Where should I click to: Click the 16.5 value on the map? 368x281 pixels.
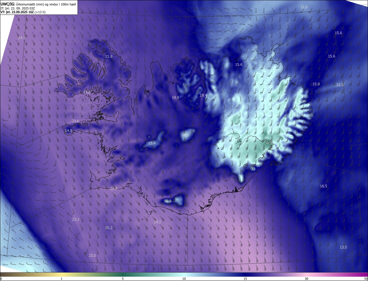[x=323, y=186]
